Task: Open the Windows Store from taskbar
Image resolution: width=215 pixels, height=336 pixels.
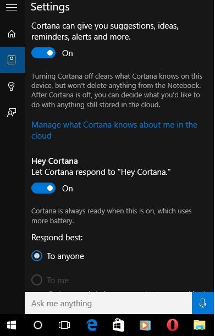Action: [x=119, y=325]
